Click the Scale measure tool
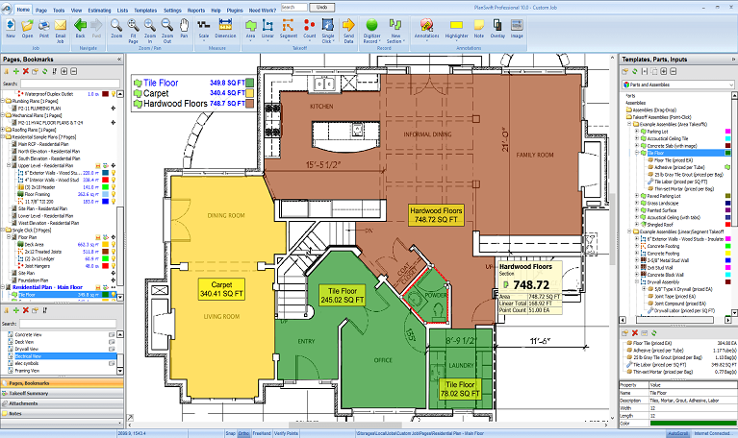 click(x=204, y=29)
